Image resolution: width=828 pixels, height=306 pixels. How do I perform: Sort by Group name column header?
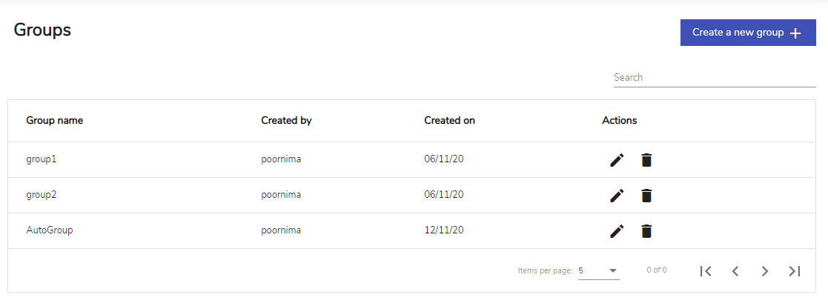click(54, 120)
